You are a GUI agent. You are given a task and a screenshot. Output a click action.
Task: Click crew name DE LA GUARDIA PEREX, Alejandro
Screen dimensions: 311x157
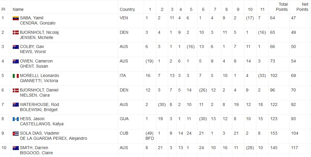click(54, 138)
